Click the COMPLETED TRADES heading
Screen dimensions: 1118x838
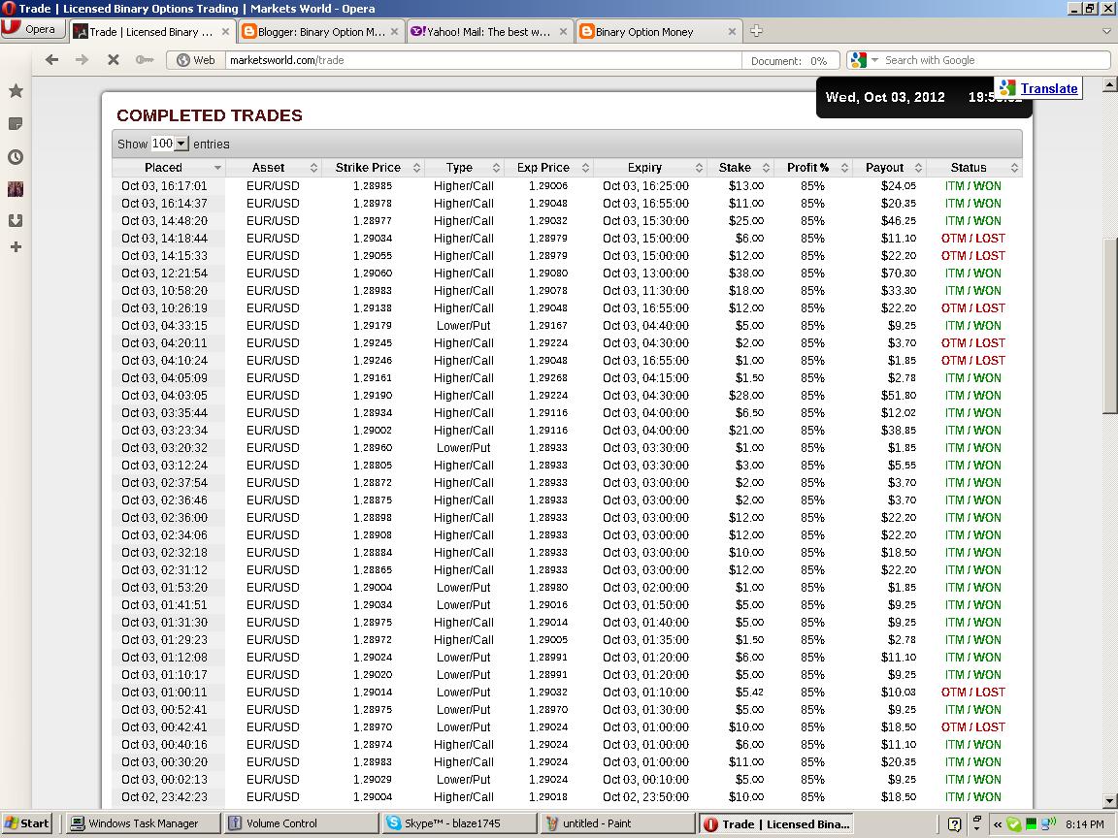210,115
